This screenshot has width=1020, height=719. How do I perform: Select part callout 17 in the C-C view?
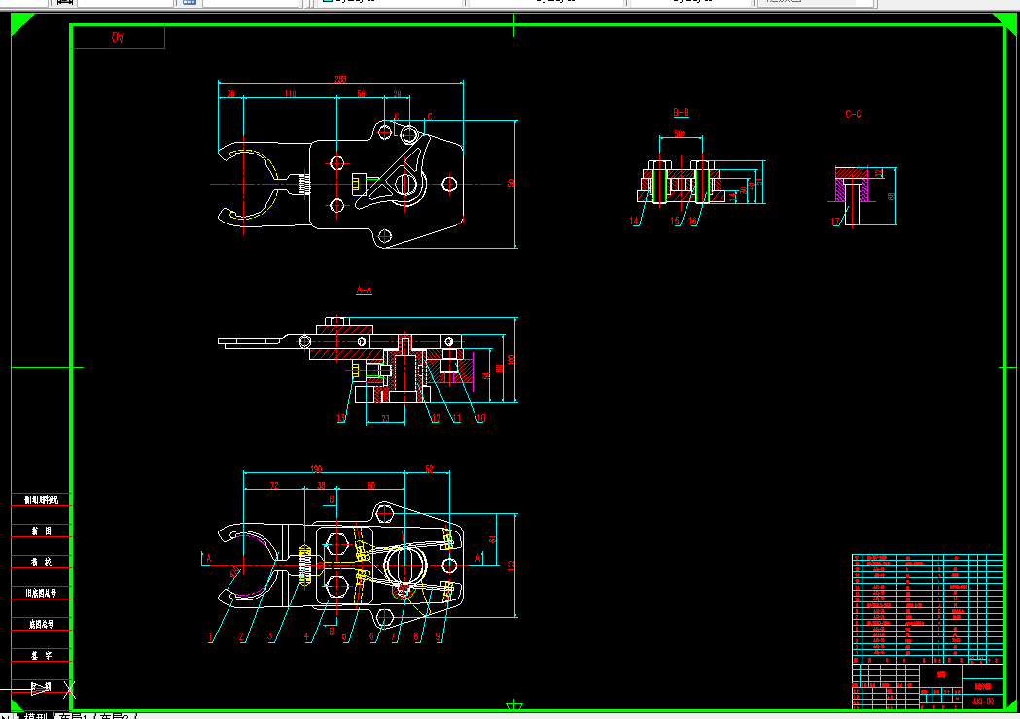[x=834, y=222]
